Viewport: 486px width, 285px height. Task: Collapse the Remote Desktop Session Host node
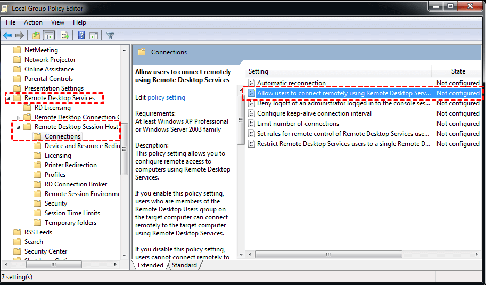click(19, 127)
